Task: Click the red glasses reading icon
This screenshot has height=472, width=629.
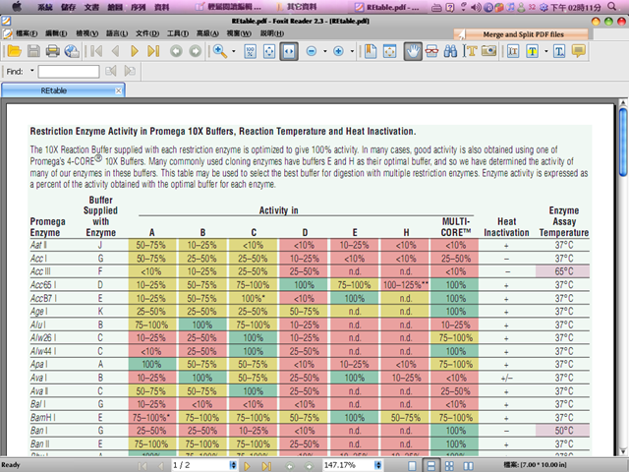Action: 431,51
